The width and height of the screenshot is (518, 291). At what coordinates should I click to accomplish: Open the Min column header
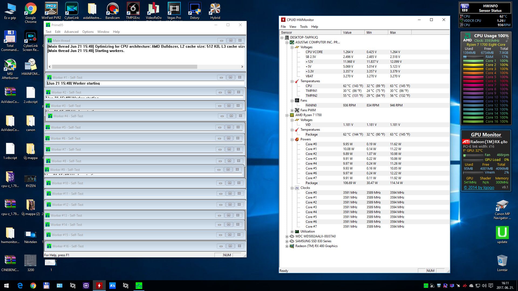click(x=376, y=33)
